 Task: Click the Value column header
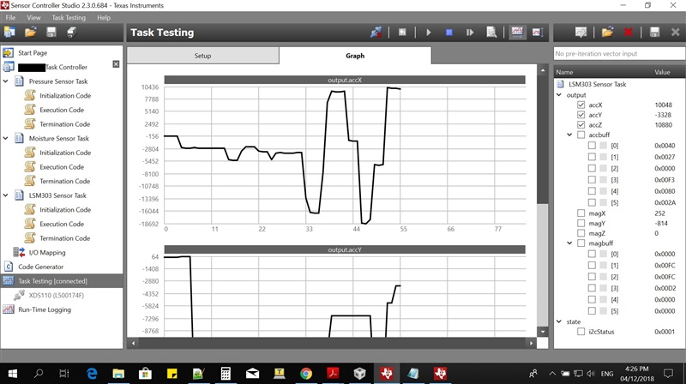click(662, 72)
